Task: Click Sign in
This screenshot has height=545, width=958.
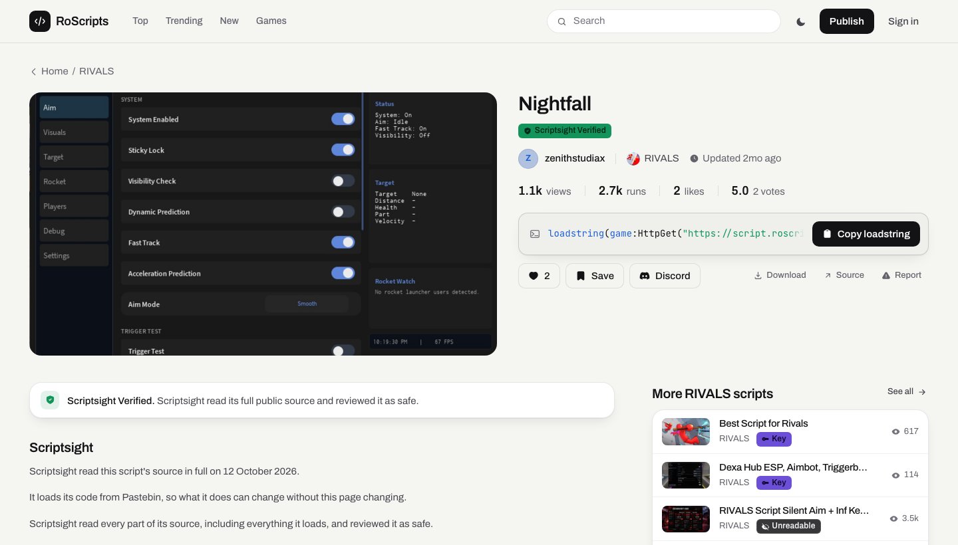Action: pyautogui.click(x=903, y=21)
